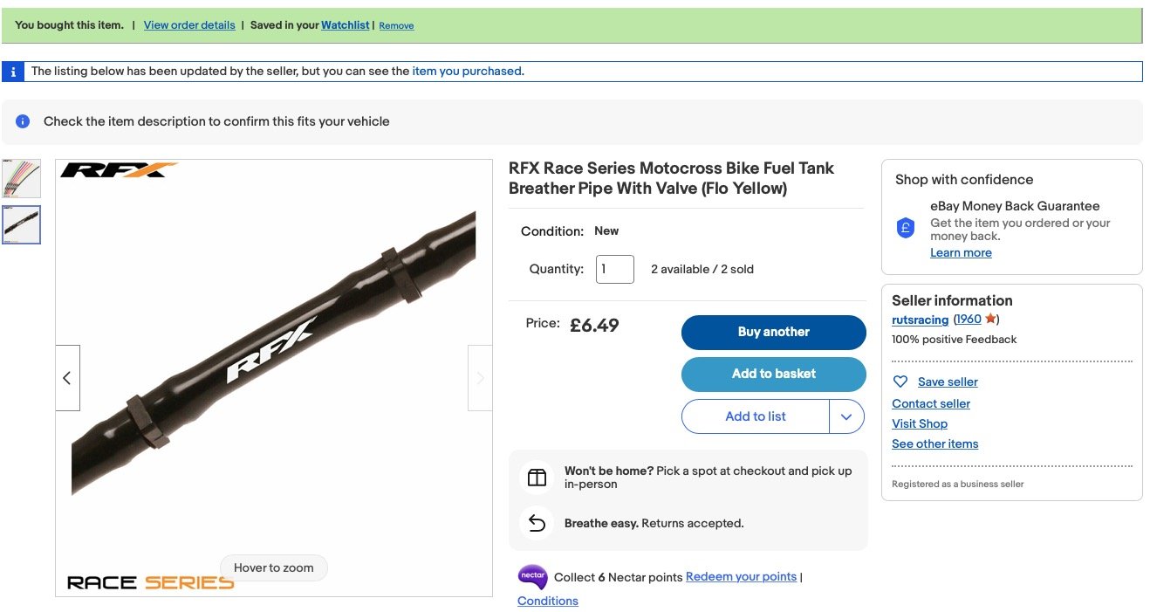Screen dimensions: 1150x612
Task: Click the pickup box icon beside Won't be home
Action: coord(537,478)
